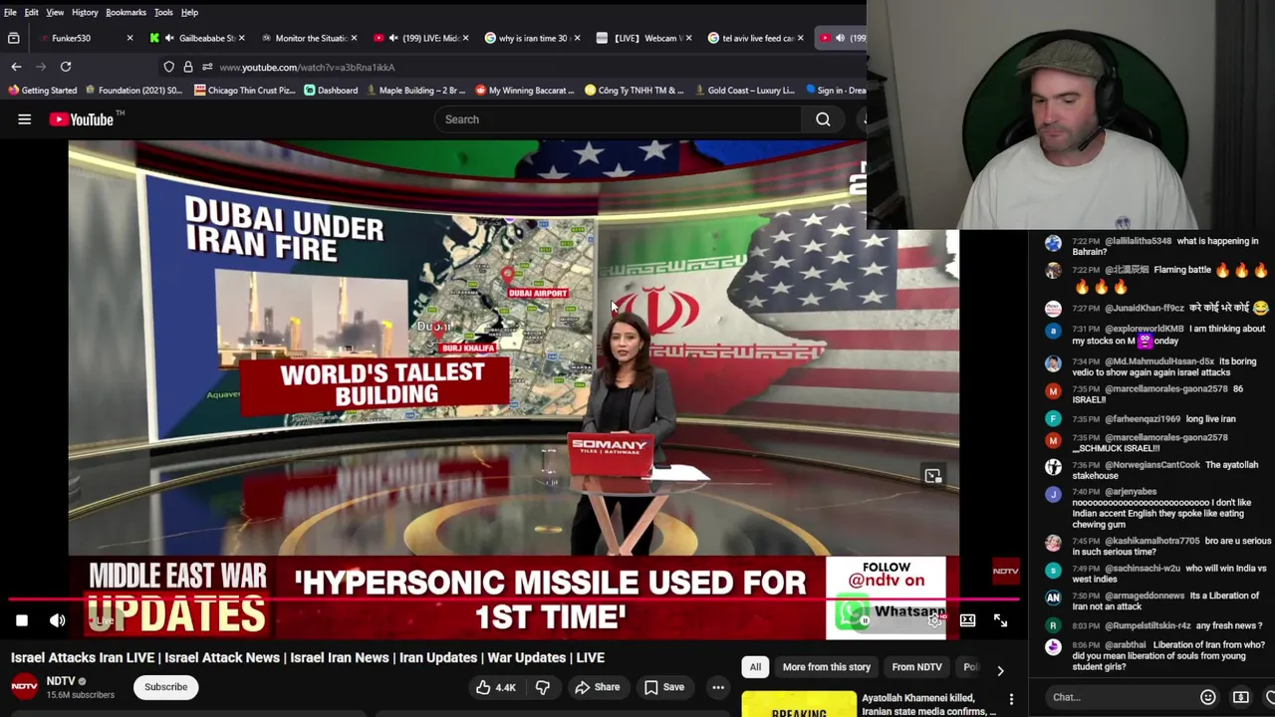
Task: Open Getting Started bookmark
Action: click(x=43, y=91)
